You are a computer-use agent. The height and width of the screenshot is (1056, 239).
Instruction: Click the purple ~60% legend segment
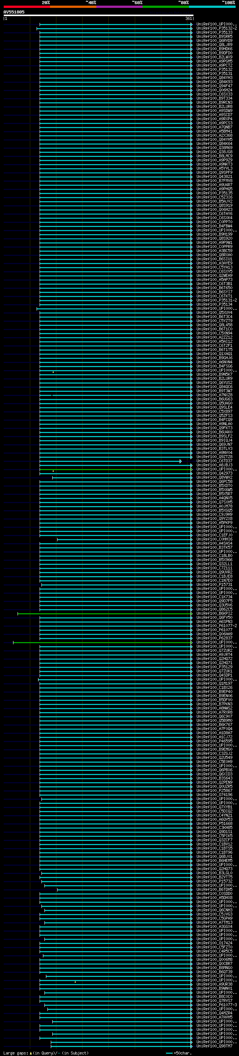[x=119, y=7]
